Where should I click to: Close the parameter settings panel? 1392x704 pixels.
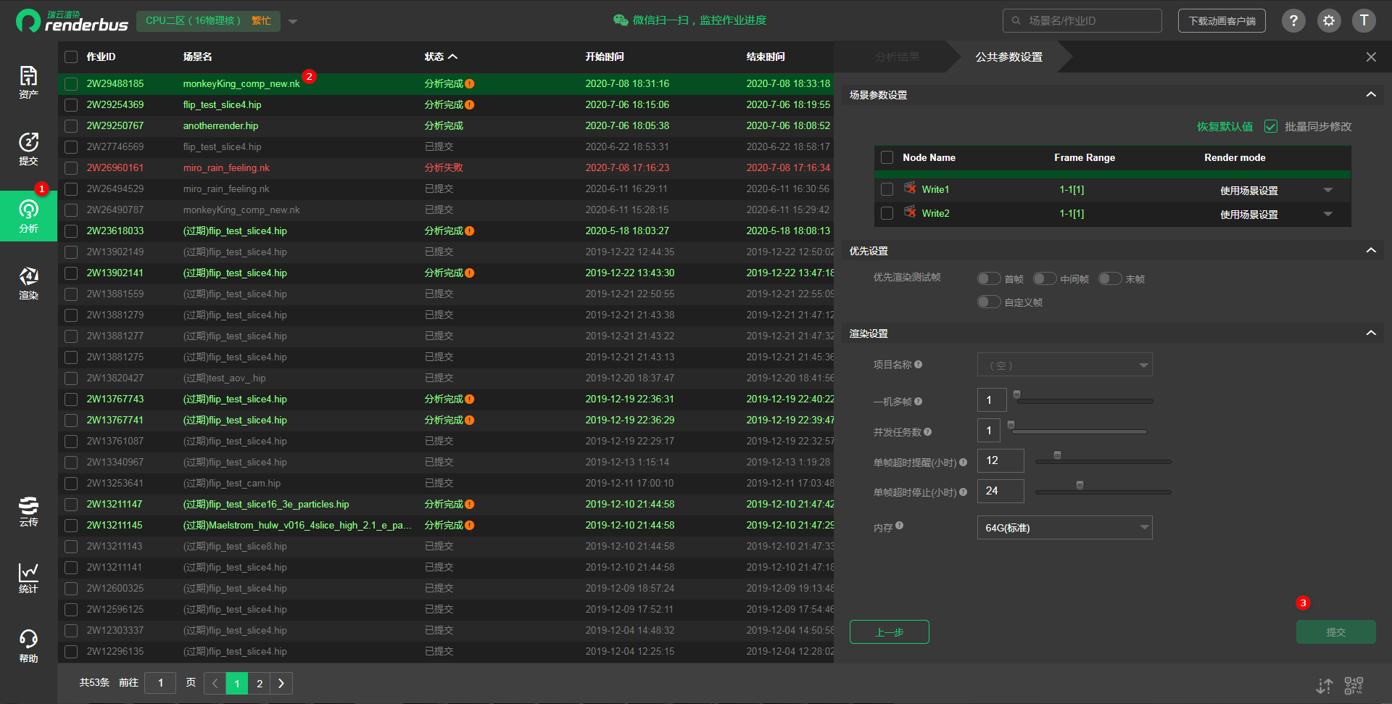1371,57
